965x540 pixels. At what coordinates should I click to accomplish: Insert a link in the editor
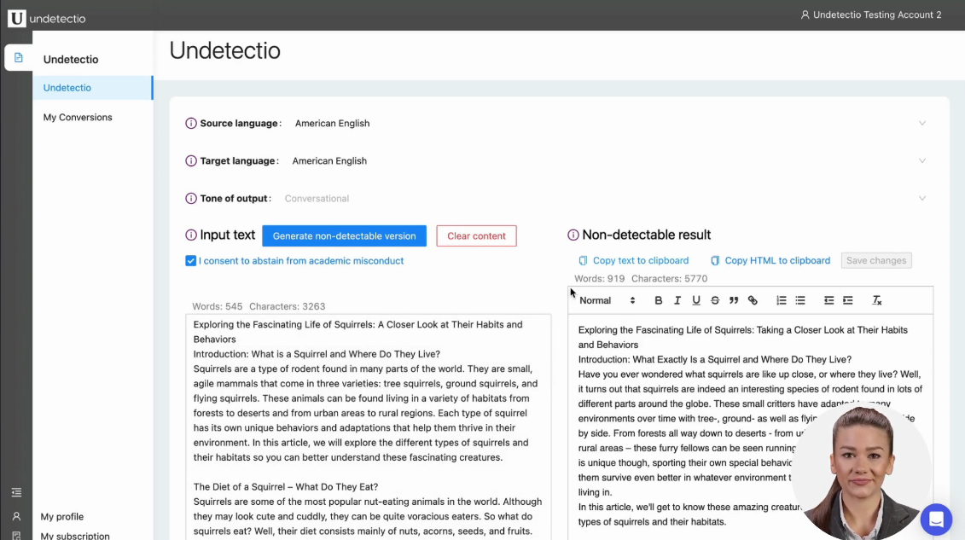pos(753,300)
